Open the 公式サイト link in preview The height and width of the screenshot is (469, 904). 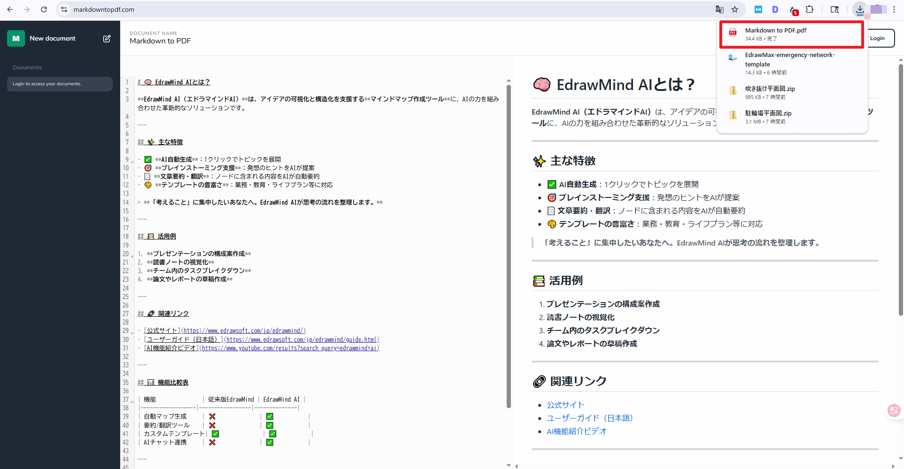(x=565, y=404)
